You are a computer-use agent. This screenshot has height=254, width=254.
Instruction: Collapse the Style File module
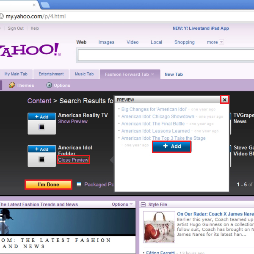click(143, 204)
